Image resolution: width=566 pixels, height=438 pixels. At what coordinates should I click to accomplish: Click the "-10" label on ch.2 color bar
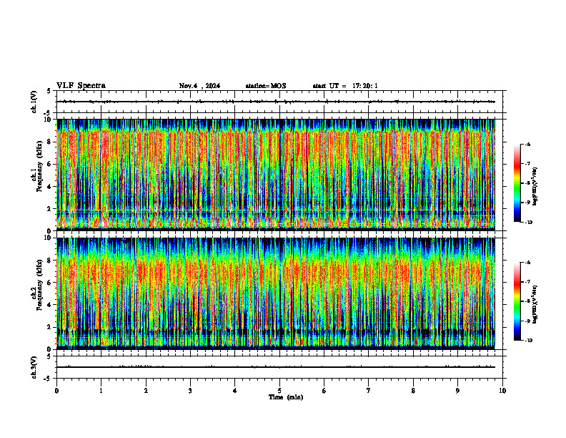[x=529, y=341]
